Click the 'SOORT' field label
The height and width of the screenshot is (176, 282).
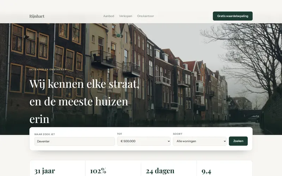178,134
